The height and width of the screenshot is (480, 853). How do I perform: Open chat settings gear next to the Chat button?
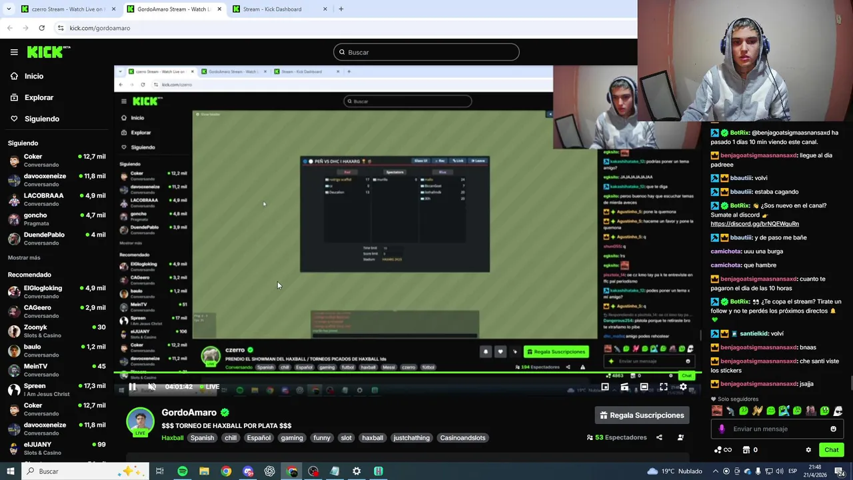click(808, 450)
